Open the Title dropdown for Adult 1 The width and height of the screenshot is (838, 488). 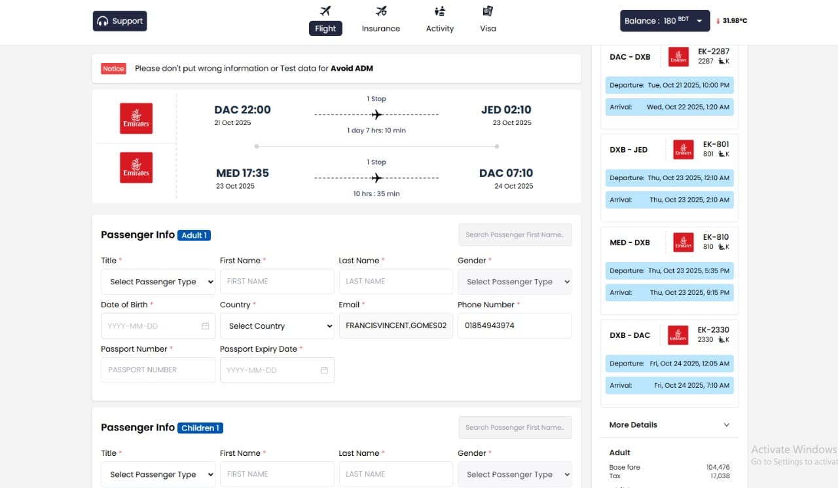[x=158, y=282]
